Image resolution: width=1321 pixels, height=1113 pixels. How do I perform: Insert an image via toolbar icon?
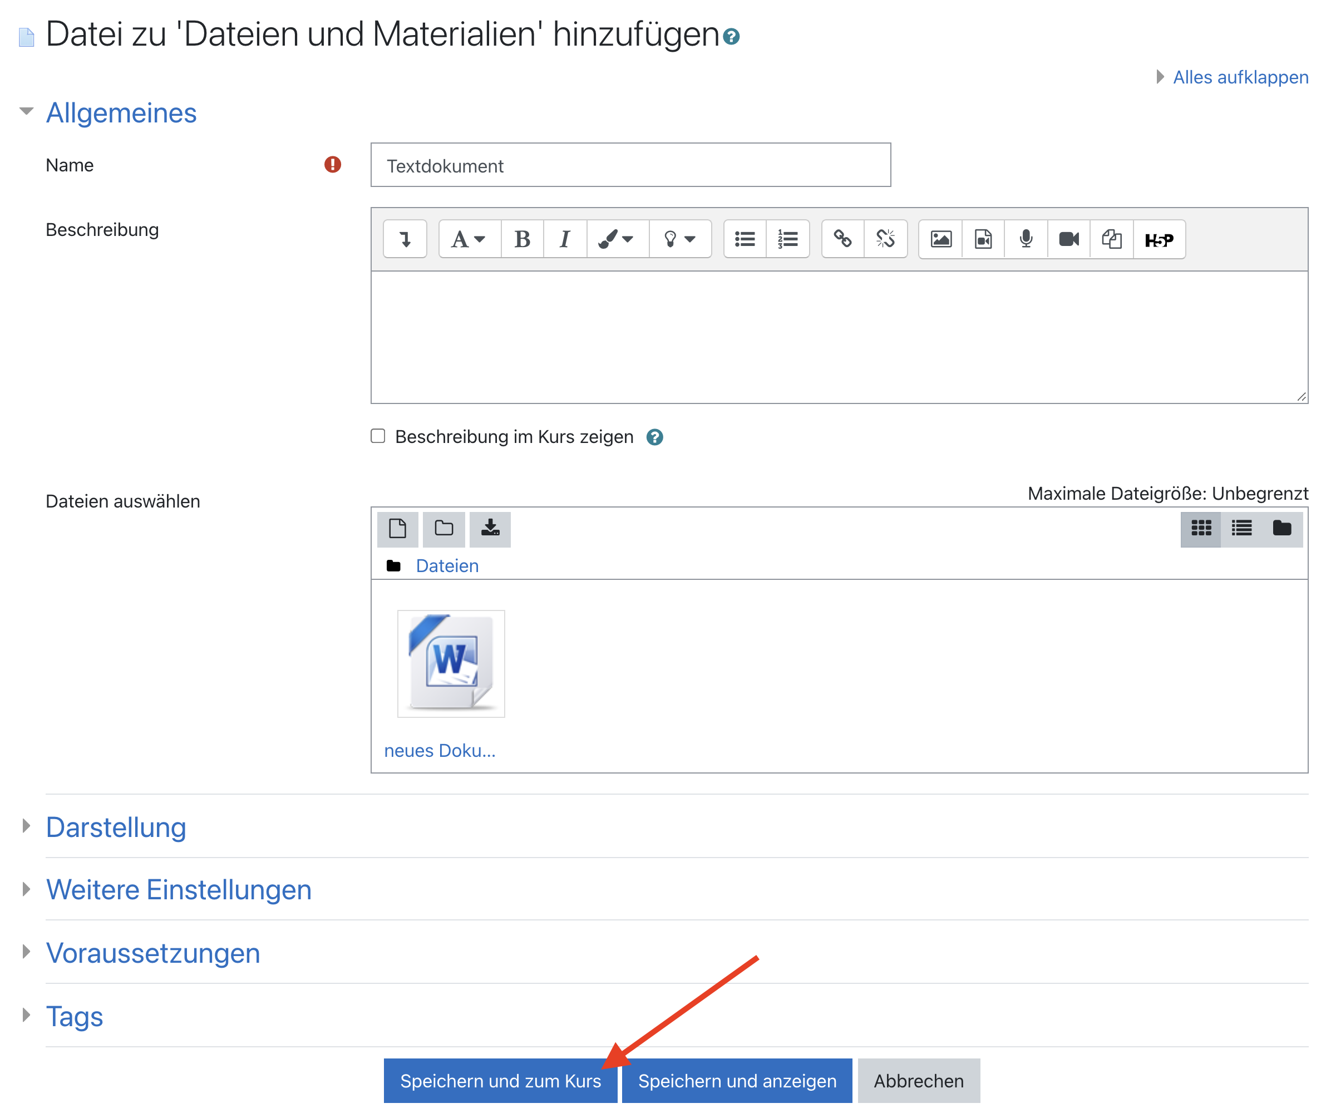tap(940, 239)
